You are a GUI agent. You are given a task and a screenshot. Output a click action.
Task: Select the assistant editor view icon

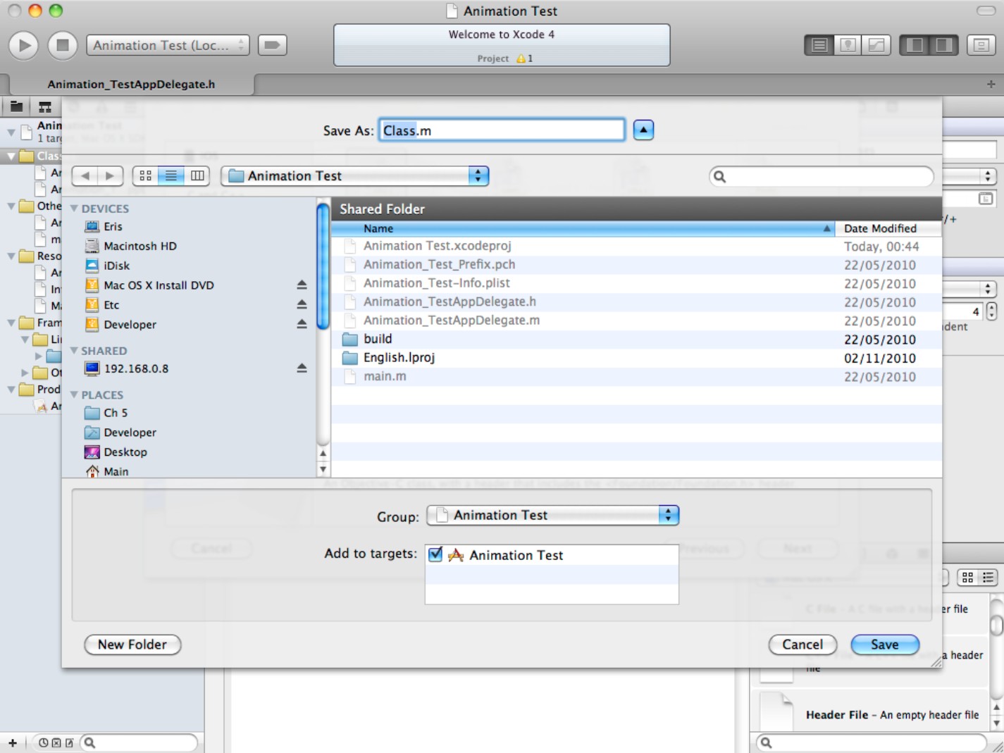point(848,45)
